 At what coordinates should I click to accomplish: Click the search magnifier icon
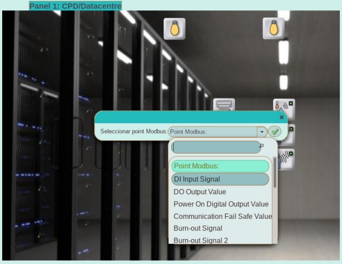[262, 146]
